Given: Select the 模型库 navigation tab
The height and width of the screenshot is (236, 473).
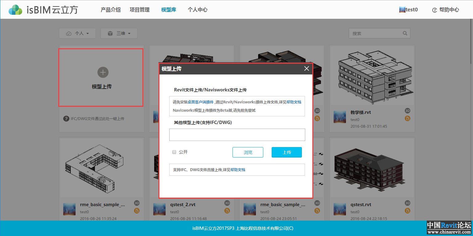Looking at the screenshot, I should pos(169,10).
